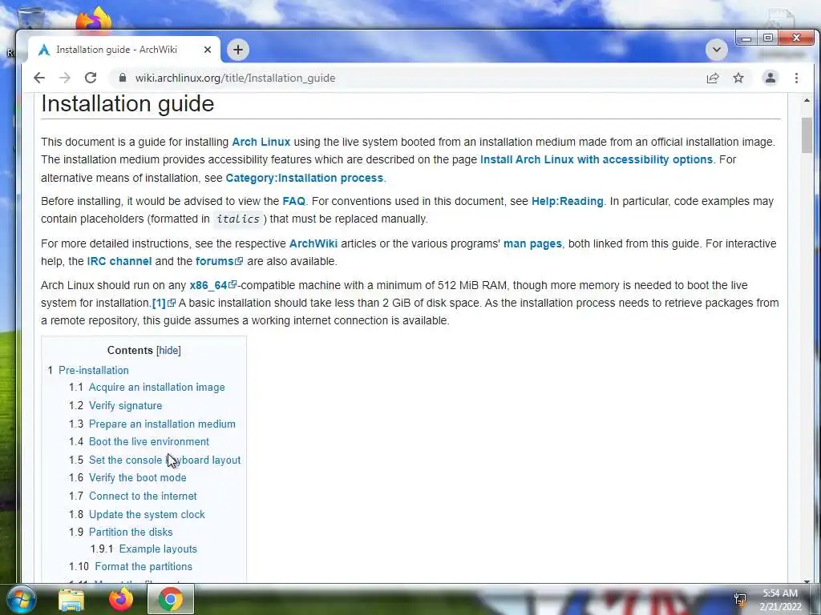This screenshot has width=821, height=615.
Task: Jump to 1.8 Update the system clock
Action: coord(147,515)
